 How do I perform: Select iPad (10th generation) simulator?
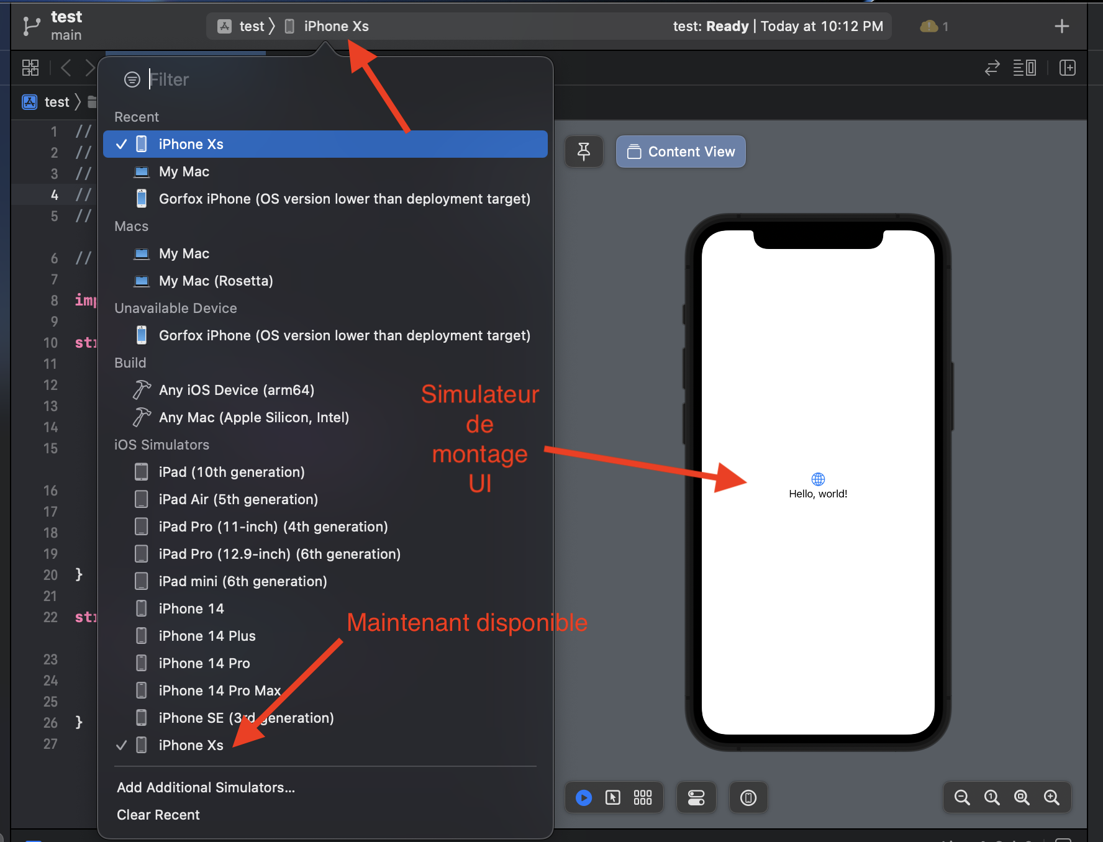pyautogui.click(x=325, y=472)
